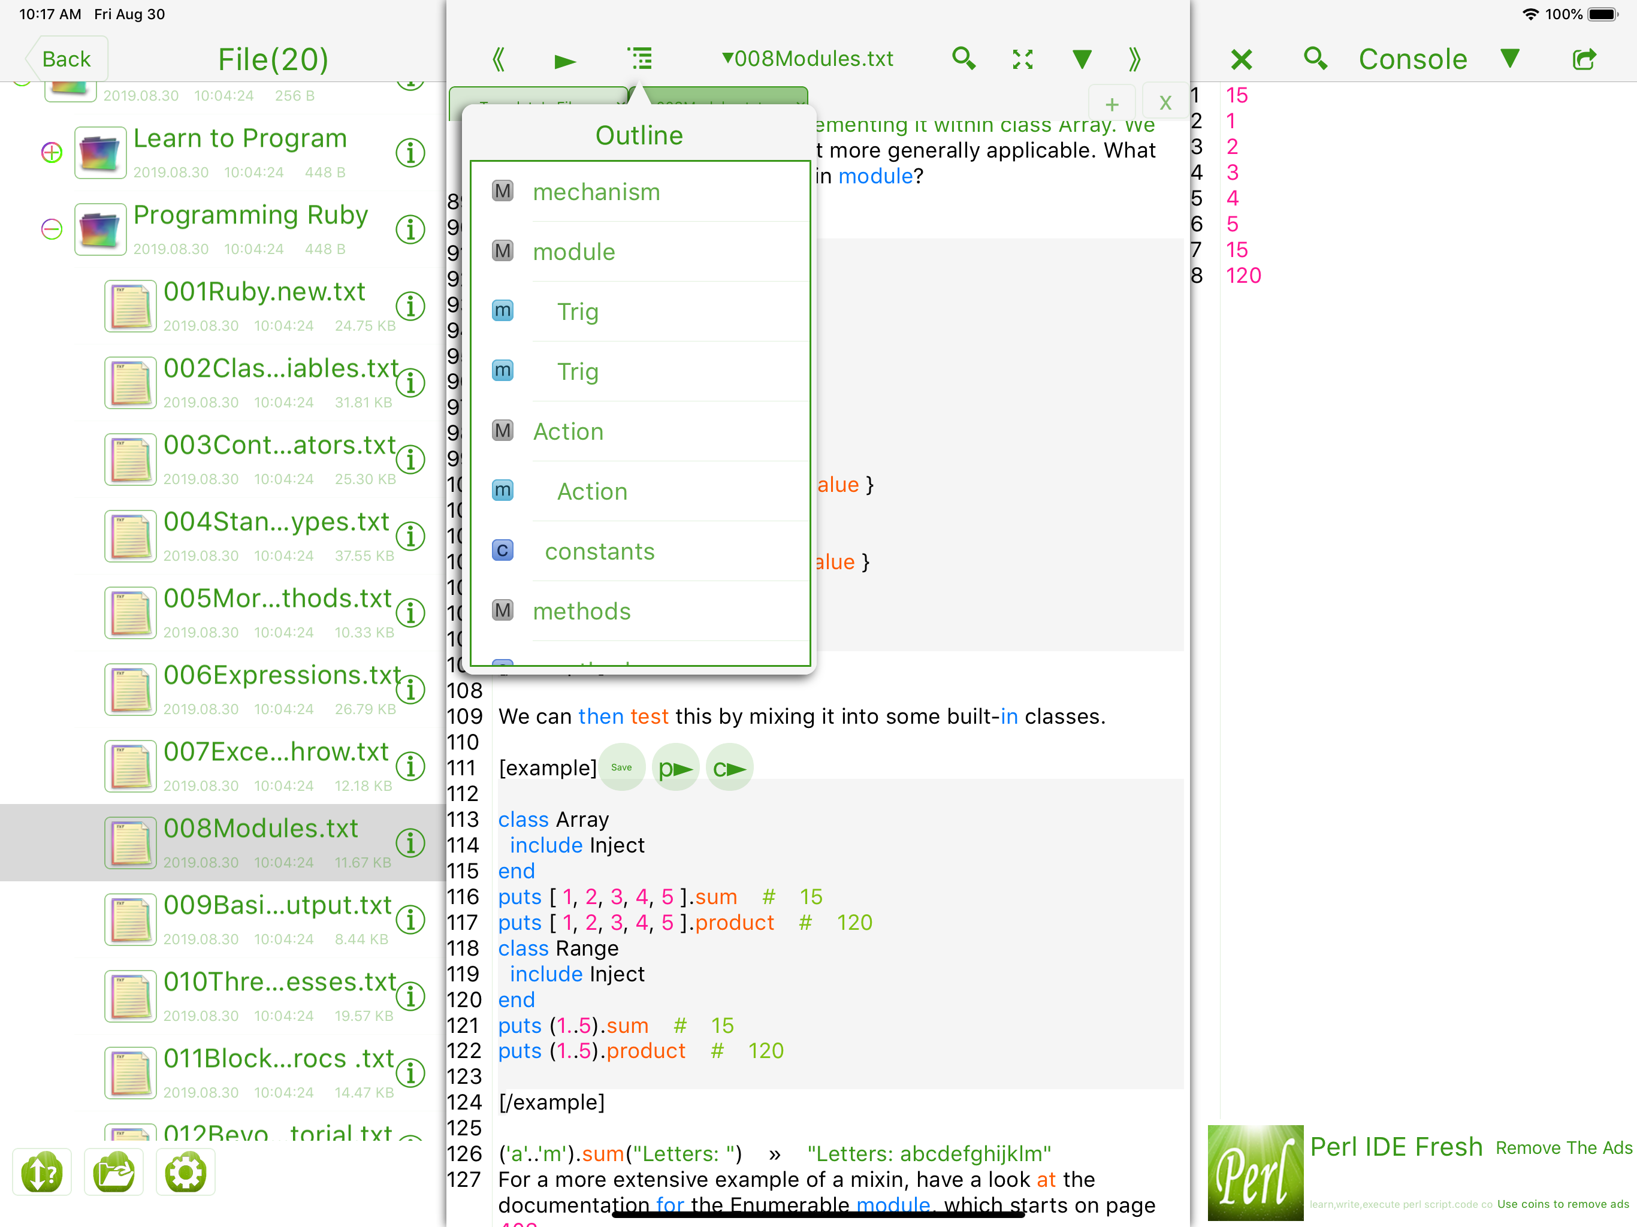The height and width of the screenshot is (1227, 1637).
Task: Select the 008Modules.txt file row
Action: (222, 843)
